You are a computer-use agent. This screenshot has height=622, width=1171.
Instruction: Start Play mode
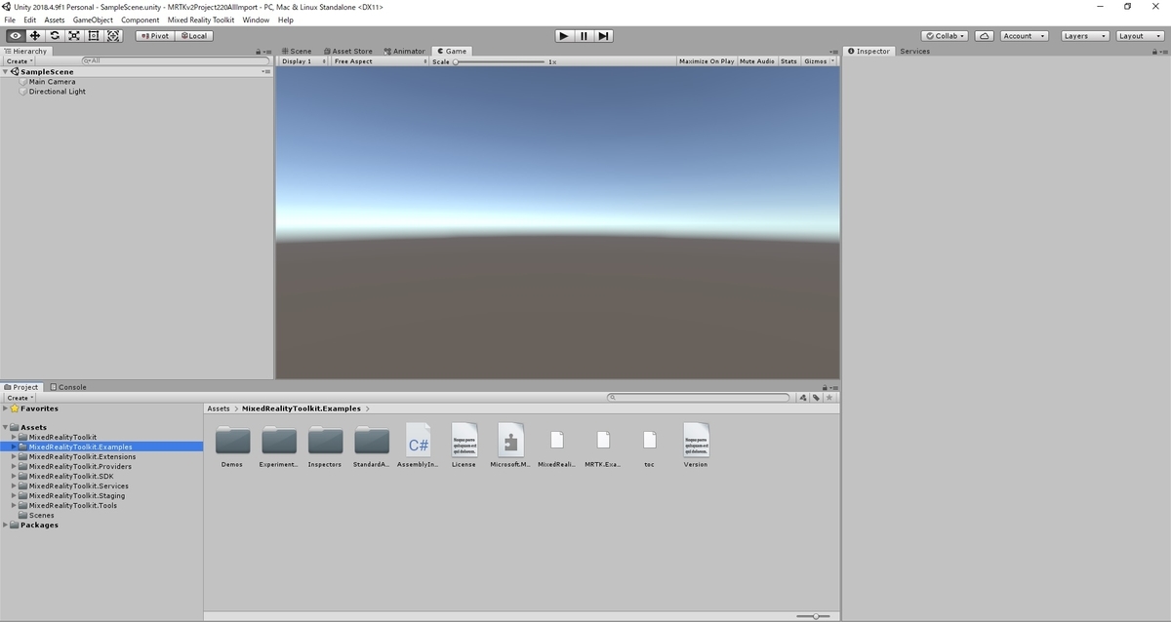(564, 36)
